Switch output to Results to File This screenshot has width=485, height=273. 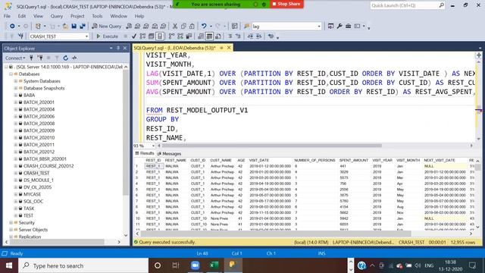(x=218, y=36)
